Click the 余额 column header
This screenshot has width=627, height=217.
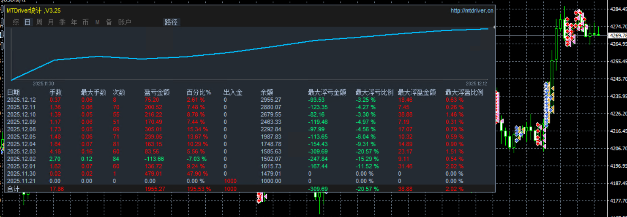point(267,92)
